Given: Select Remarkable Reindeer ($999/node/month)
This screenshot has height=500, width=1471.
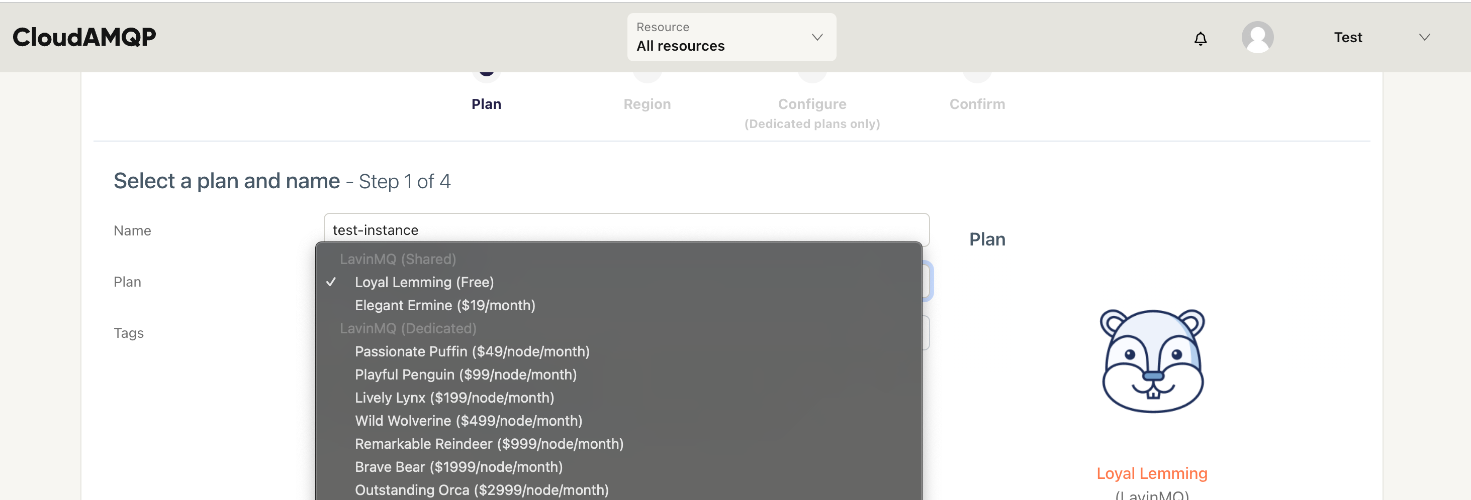Looking at the screenshot, I should (x=618, y=444).
